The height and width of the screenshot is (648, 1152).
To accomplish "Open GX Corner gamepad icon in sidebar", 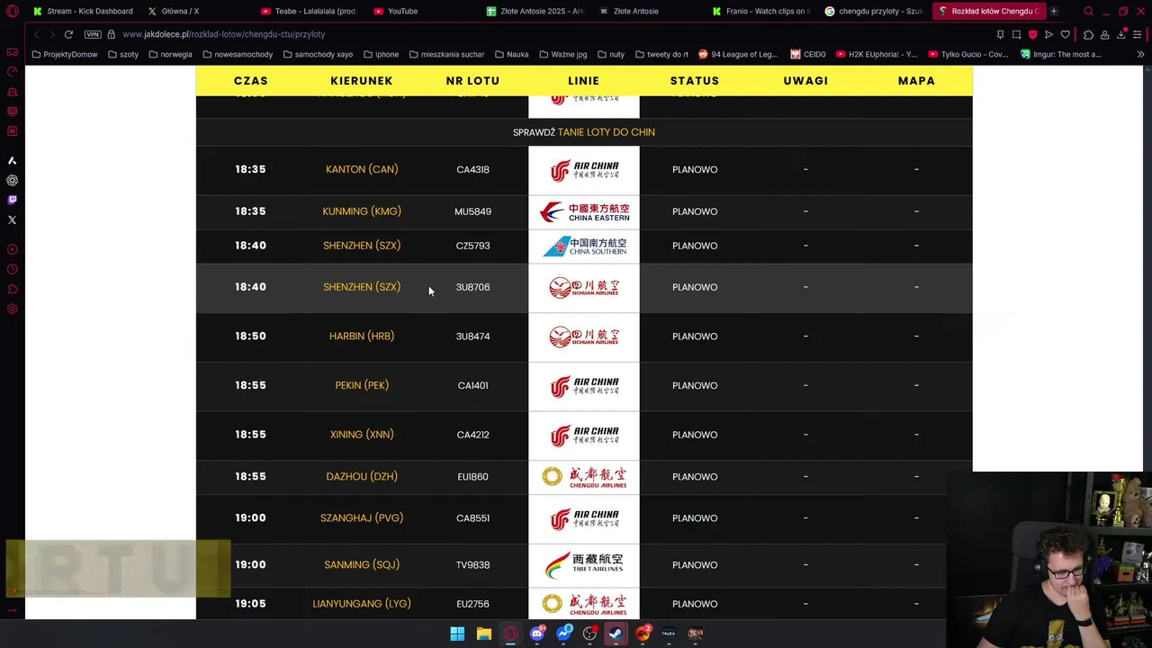I will [13, 52].
